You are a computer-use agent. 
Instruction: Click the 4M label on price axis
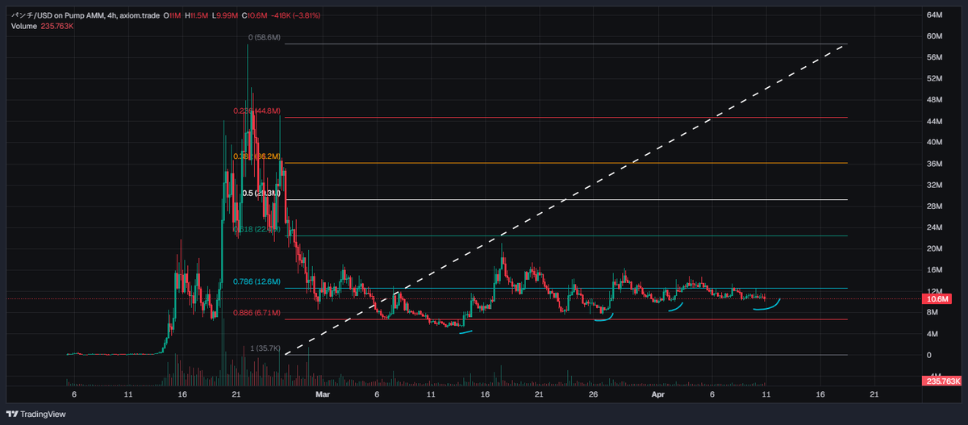click(933, 334)
